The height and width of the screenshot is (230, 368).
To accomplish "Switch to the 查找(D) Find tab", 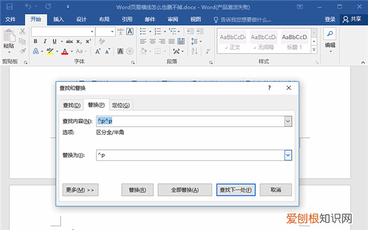I will pos(72,105).
